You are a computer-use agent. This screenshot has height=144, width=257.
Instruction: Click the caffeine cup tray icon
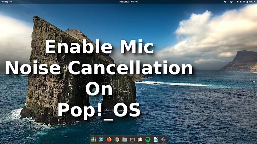tap(231, 2)
